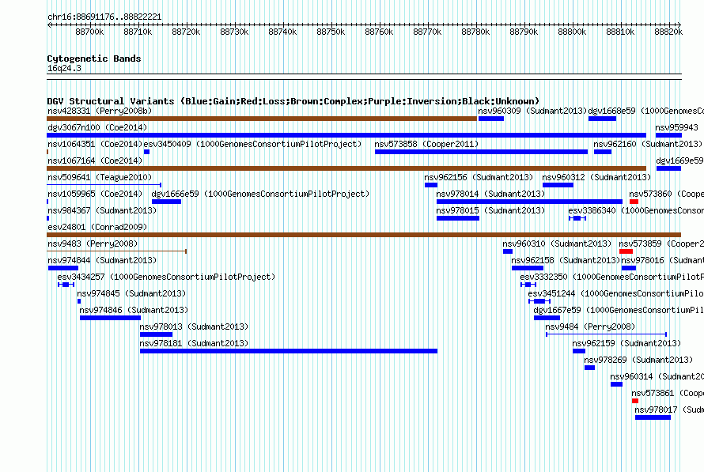Open the esv24801 (Conrad2009) label link
Image resolution: width=704 pixels, height=472 pixels.
pos(97,227)
